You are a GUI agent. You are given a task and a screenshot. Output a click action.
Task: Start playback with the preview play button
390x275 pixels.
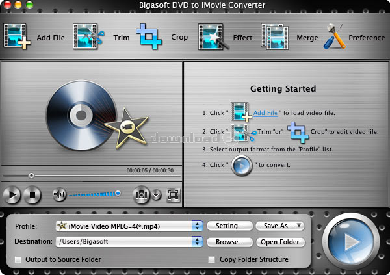[x=12, y=194]
